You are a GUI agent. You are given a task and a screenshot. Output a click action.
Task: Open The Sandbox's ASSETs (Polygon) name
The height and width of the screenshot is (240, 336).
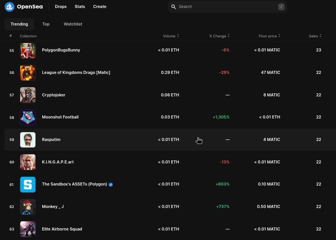tap(75, 184)
